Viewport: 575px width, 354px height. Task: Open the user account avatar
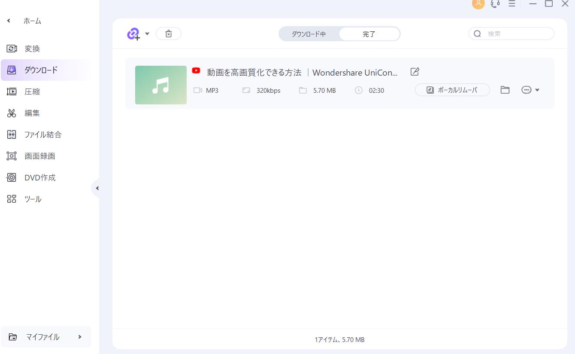pyautogui.click(x=478, y=3)
